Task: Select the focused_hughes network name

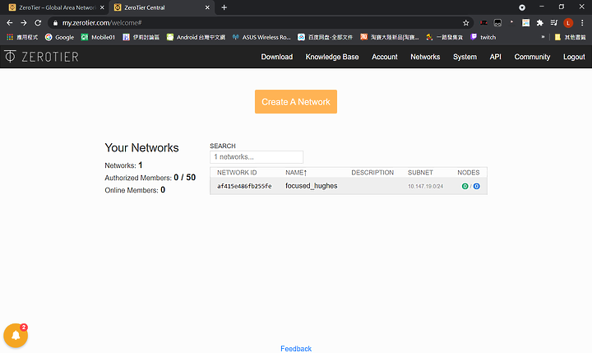Action: point(312,186)
